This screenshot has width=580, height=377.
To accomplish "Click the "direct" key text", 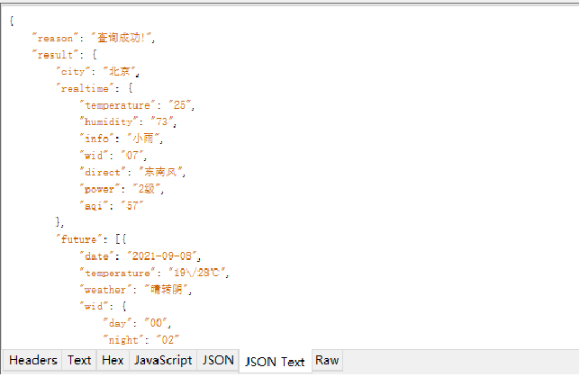I will coord(103,172).
